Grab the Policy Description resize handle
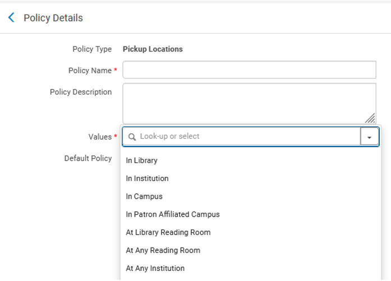The image size is (391, 281). 370,118
